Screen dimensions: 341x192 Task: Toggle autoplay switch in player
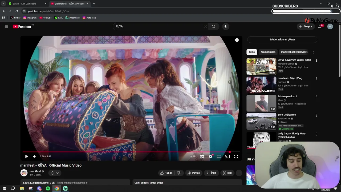[x=193, y=157]
